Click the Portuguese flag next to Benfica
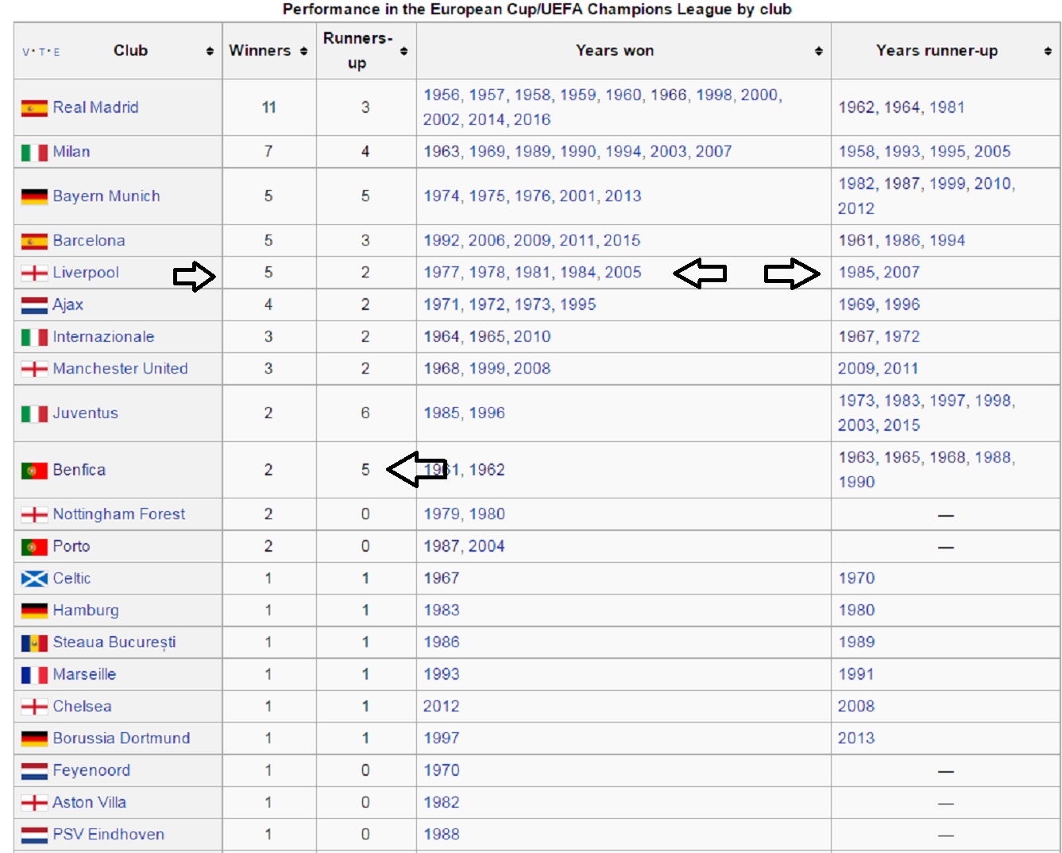The width and height of the screenshot is (1062, 853). 34,471
